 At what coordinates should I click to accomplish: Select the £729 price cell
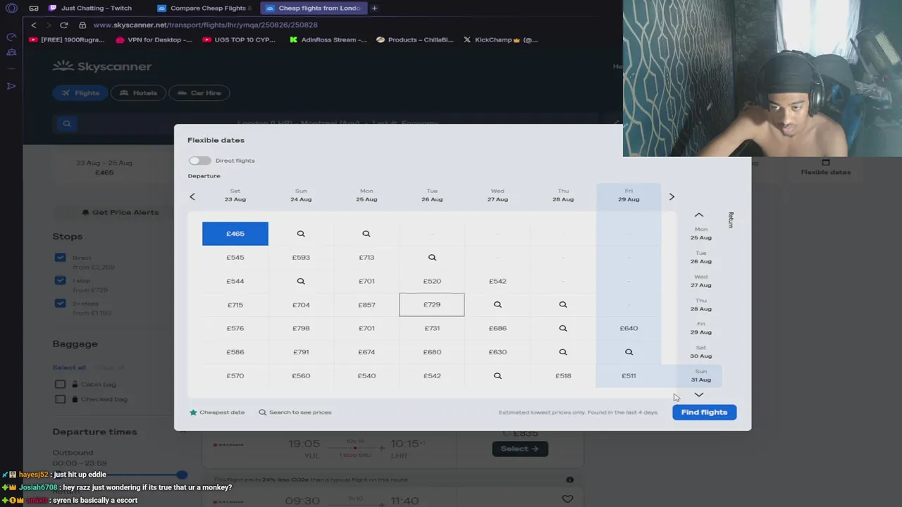(432, 305)
